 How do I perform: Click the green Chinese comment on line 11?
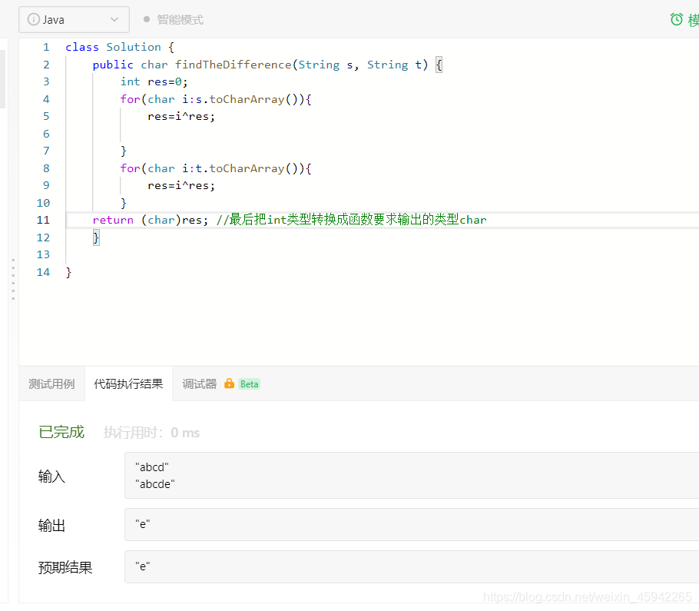pyautogui.click(x=351, y=220)
